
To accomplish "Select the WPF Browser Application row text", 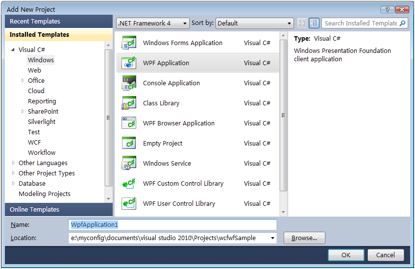I will coord(179,123).
